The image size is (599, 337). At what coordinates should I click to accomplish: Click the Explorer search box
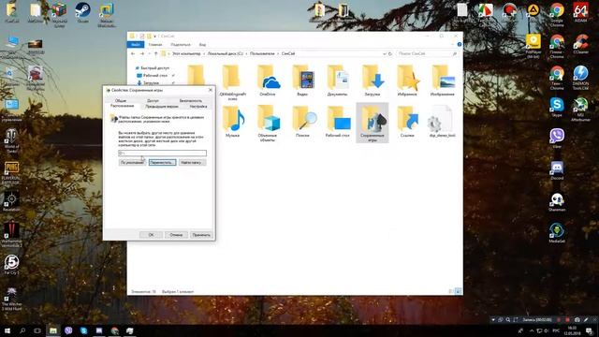coord(427,54)
